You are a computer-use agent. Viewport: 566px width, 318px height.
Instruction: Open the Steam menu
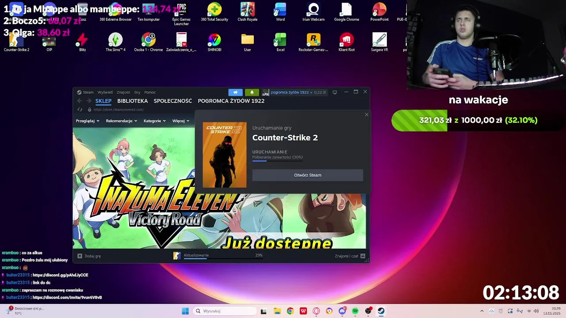coord(85,92)
